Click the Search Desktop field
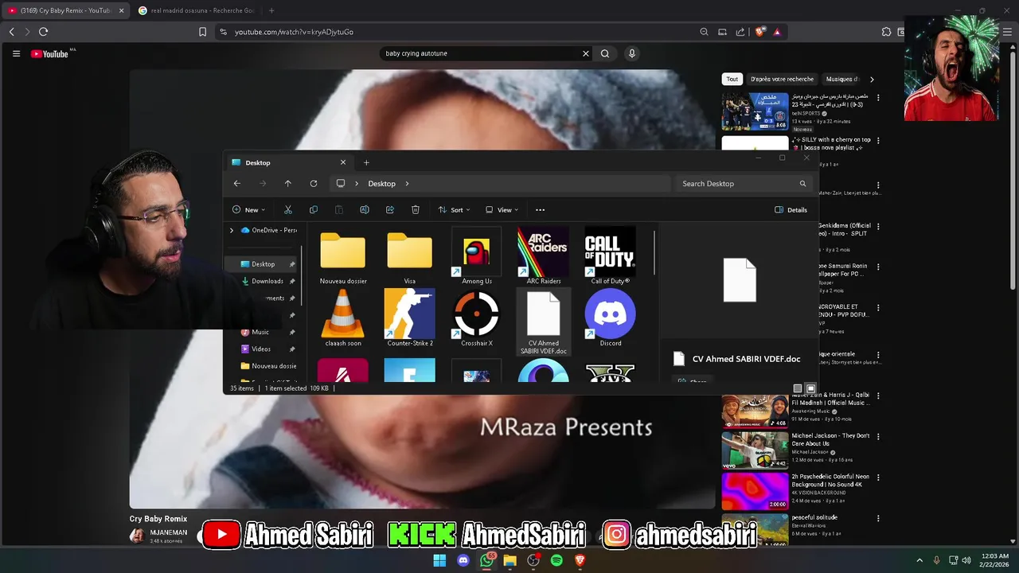The width and height of the screenshot is (1019, 573). coord(744,184)
